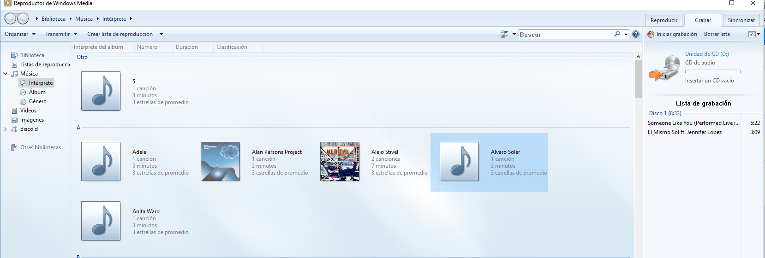Screen dimensions: 765x258
Task: Switch to the Sincronizar tab
Action: point(741,20)
